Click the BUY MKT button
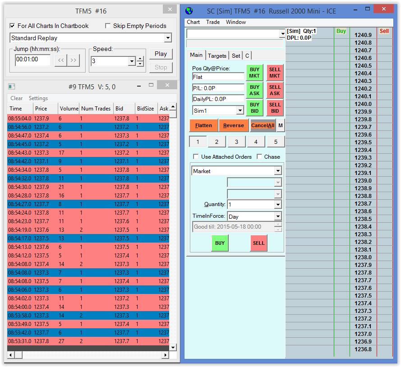401x367 pixels. [254, 73]
